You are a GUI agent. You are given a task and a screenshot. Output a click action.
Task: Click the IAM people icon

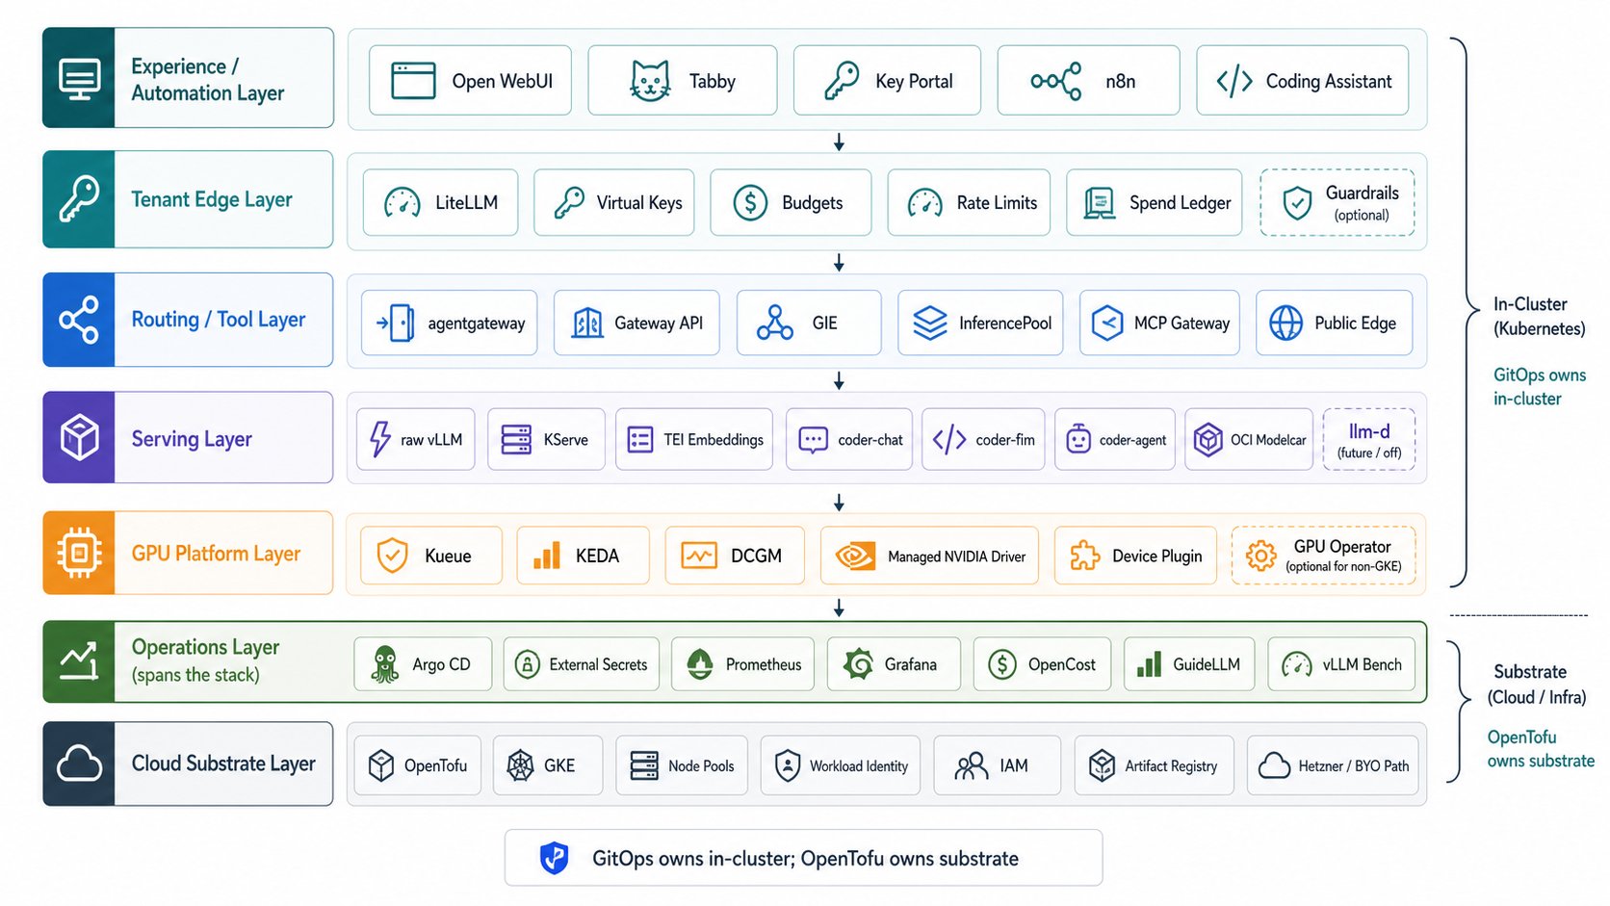(x=971, y=766)
